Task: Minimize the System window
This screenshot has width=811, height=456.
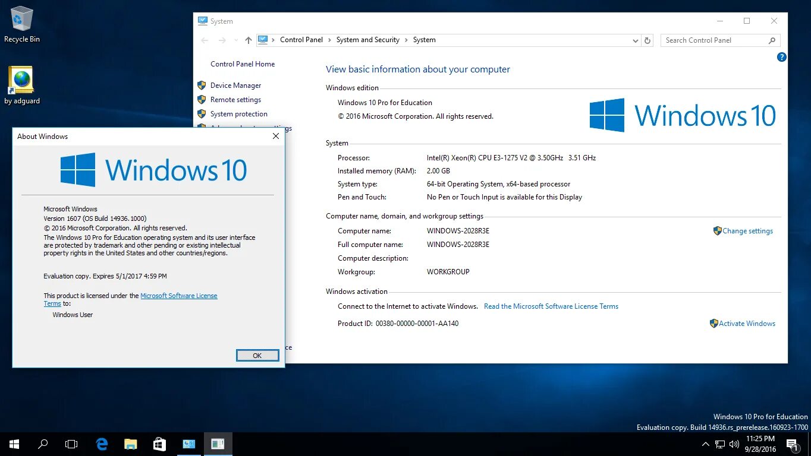Action: (x=719, y=21)
